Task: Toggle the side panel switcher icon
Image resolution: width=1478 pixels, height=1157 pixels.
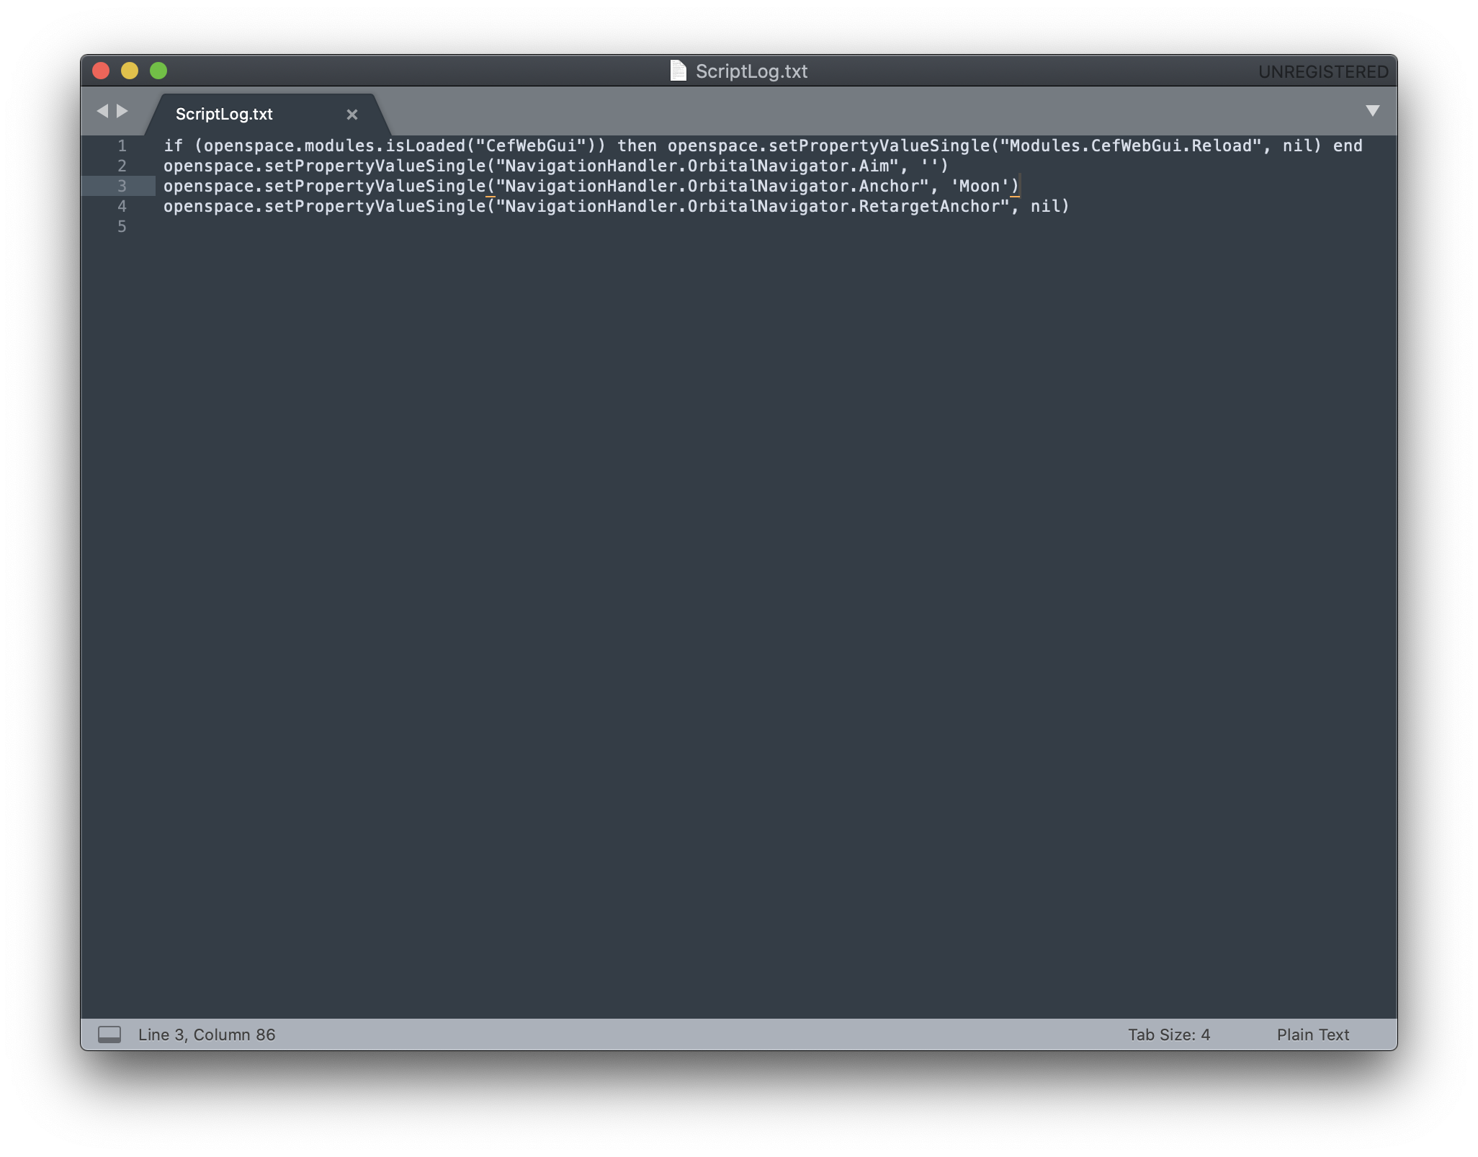Action: 109,1035
